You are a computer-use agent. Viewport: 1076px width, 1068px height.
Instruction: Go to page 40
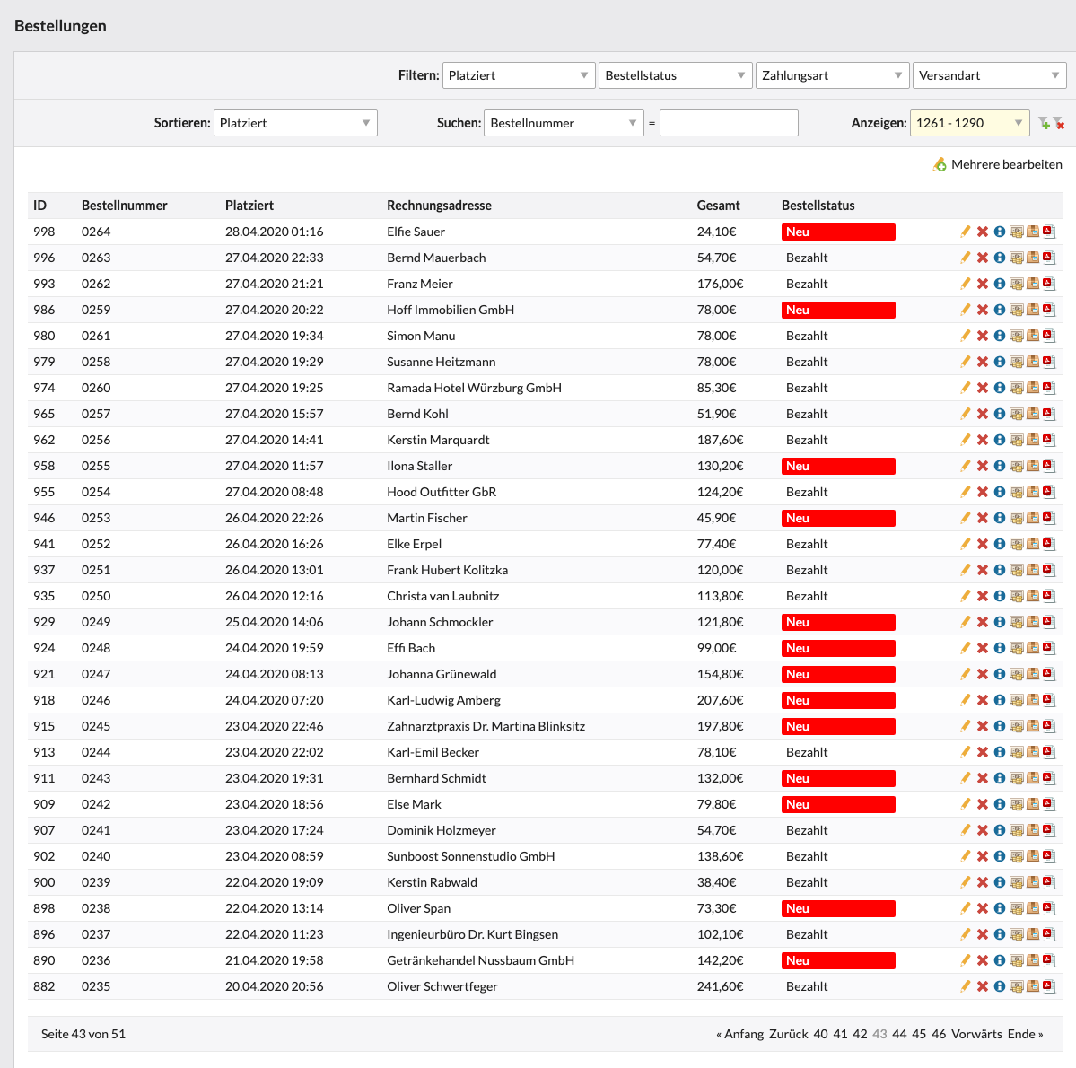coord(821,1034)
